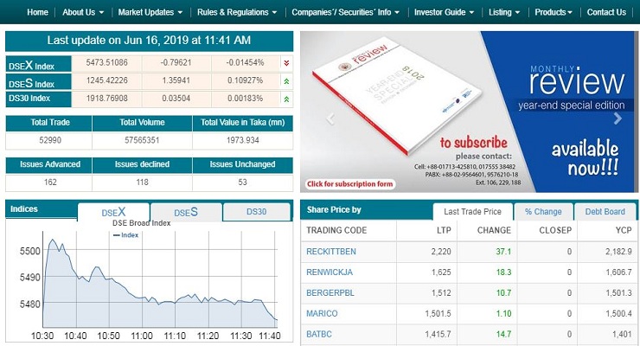Click for subscription form link
This screenshot has width=640, height=346.
[349, 184]
